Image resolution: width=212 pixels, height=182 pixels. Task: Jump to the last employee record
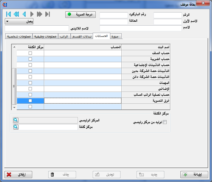click(x=47, y=14)
